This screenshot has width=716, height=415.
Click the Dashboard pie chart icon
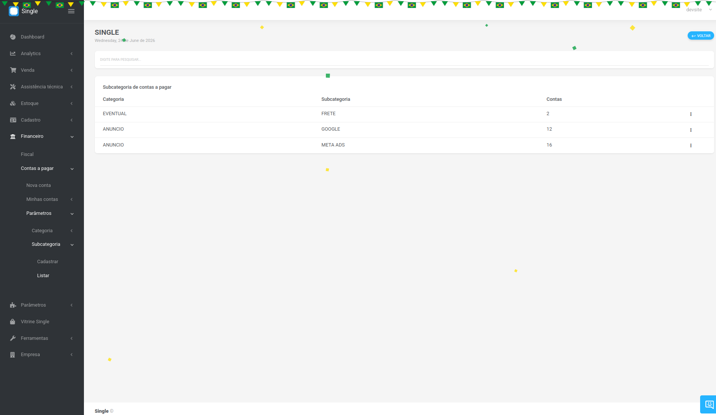[13, 37]
